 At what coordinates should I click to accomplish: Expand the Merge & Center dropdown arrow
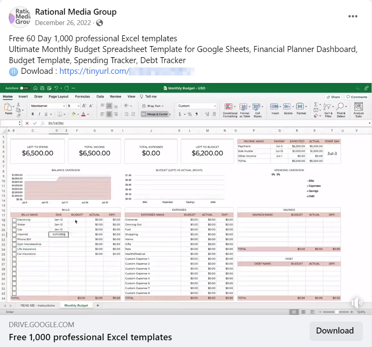click(170, 114)
